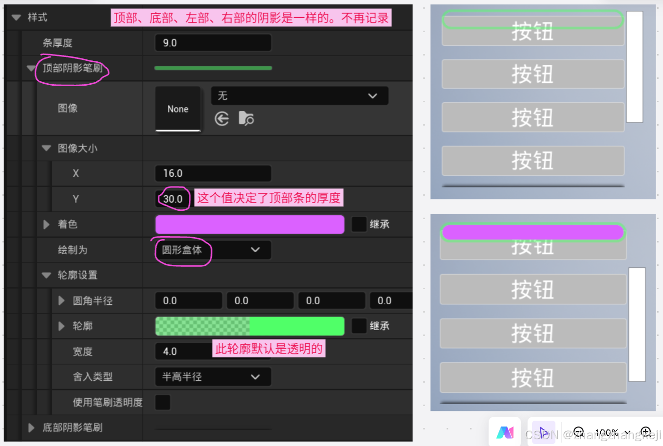Click the None image thumbnail
Viewport: 663px width, 446px height.
point(178,109)
